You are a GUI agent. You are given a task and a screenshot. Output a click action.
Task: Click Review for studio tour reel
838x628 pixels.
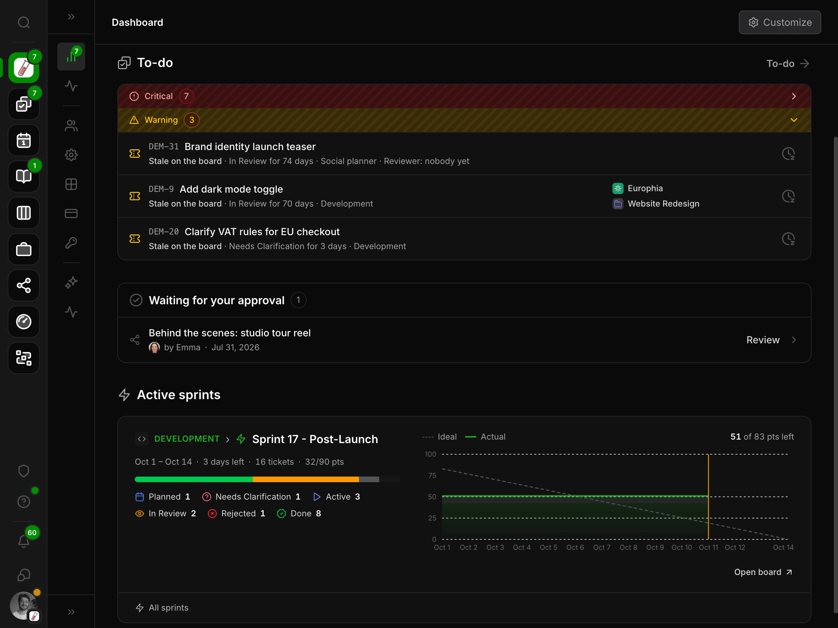(x=763, y=340)
